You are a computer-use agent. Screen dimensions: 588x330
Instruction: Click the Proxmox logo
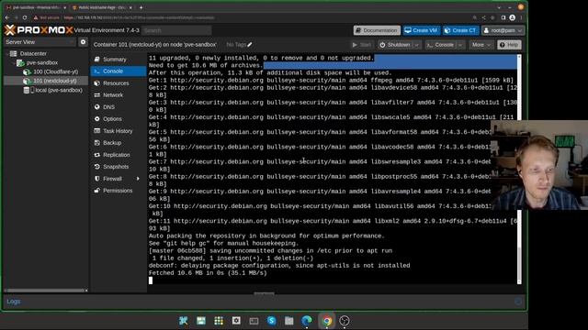coord(39,30)
